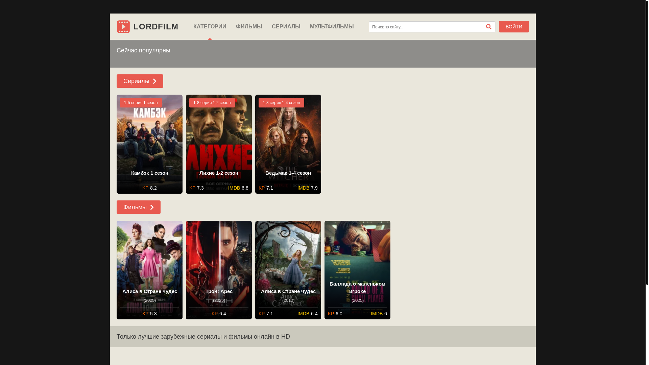Open Лихие 1-2 сезон poster

coord(219,144)
